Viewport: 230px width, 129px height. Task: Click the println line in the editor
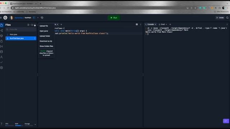(x=82, y=33)
